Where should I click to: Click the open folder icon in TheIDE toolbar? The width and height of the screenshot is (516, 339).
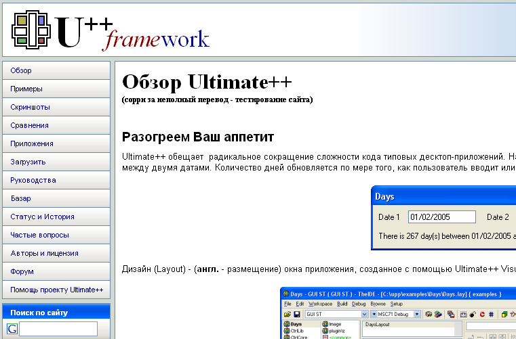pos(287,315)
